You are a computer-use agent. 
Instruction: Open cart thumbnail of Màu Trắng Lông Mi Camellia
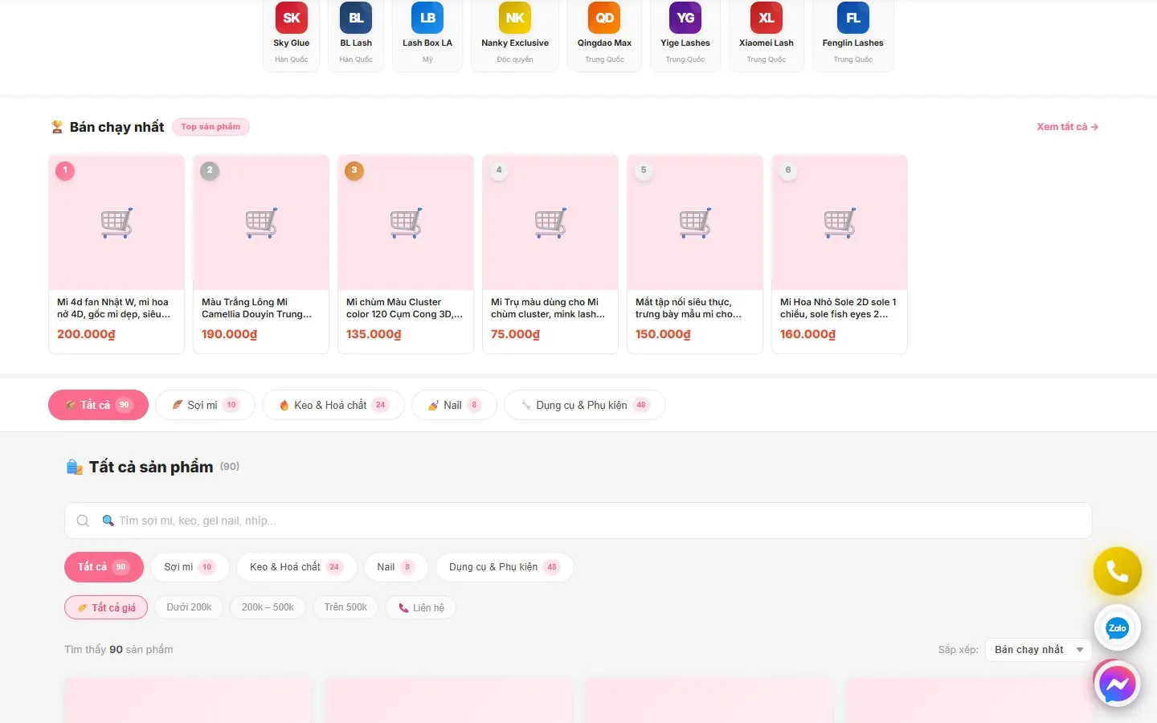pyautogui.click(x=261, y=223)
